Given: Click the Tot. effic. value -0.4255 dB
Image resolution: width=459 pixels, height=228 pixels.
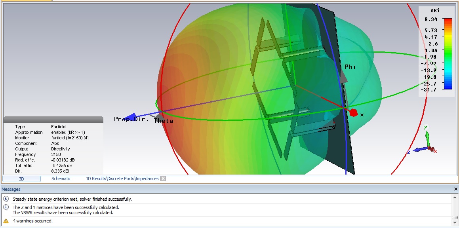Looking at the screenshot, I should coord(62,166).
